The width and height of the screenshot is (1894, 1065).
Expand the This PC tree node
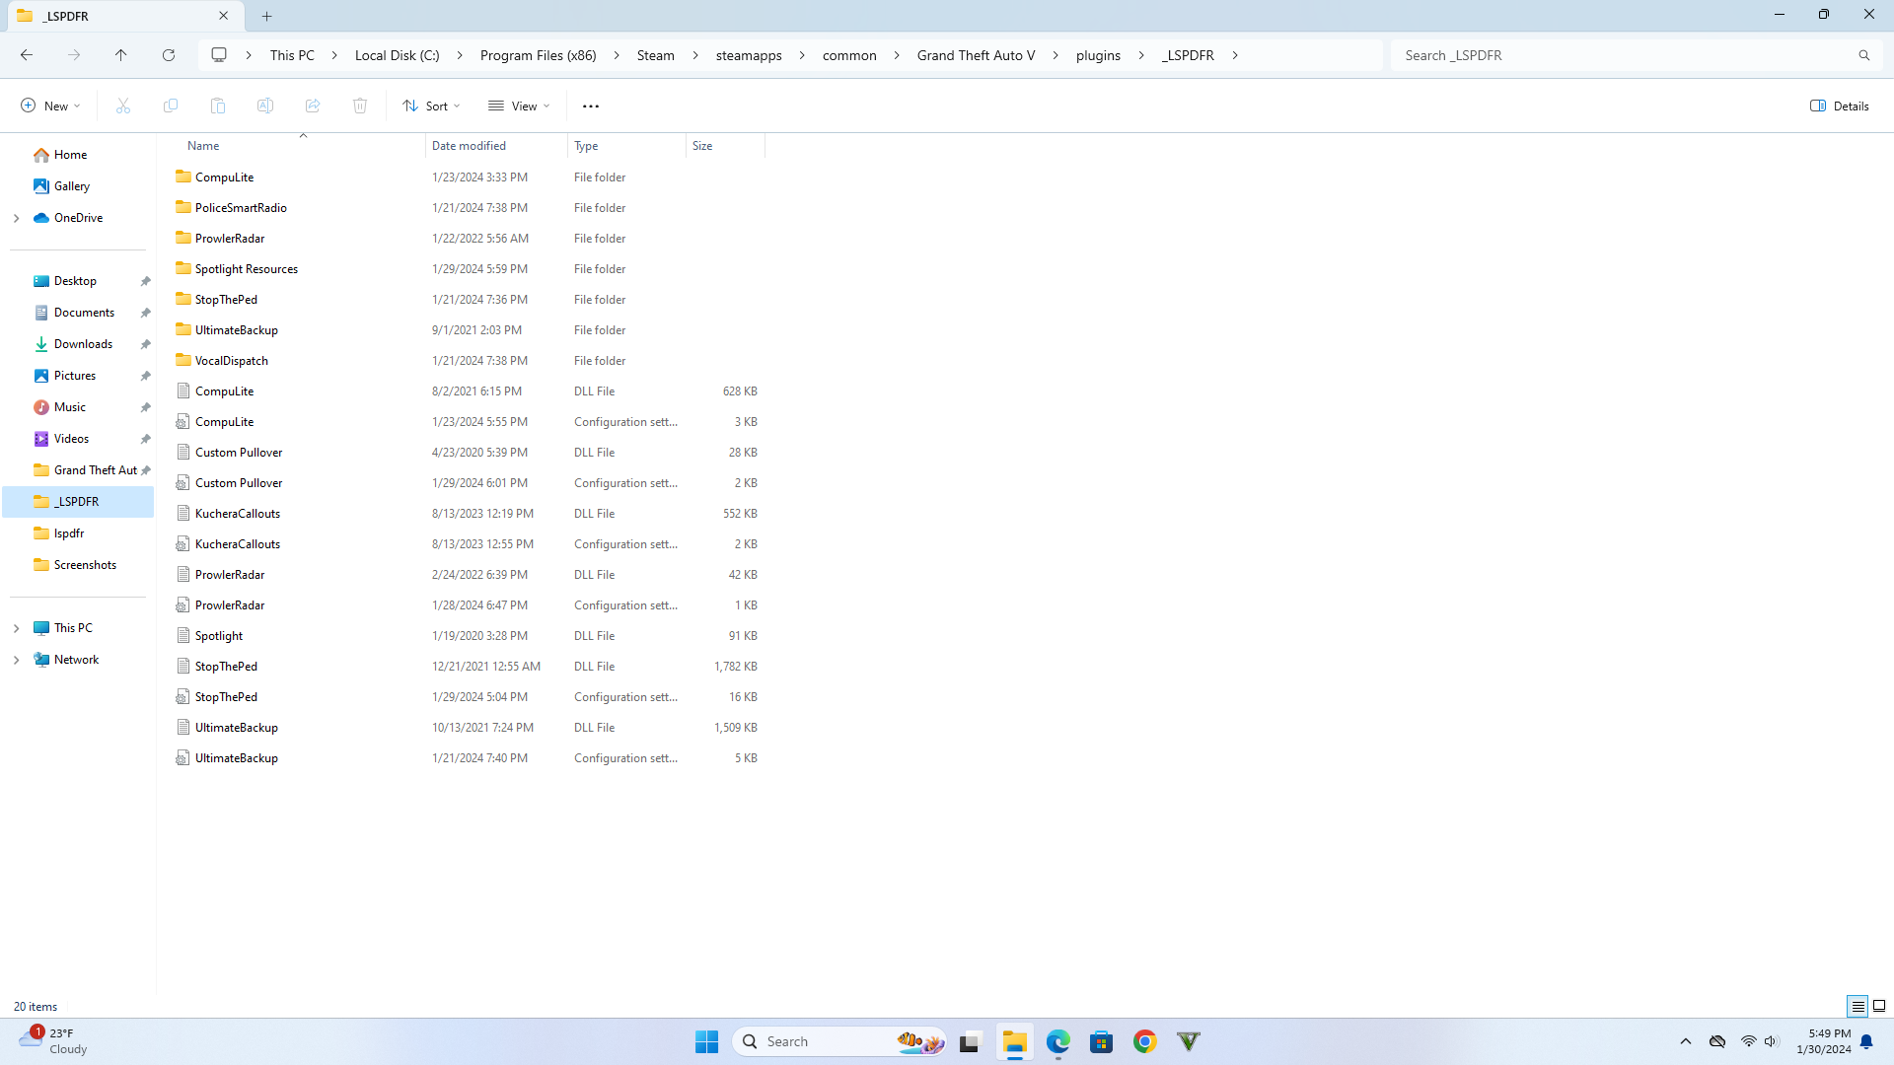(x=16, y=628)
